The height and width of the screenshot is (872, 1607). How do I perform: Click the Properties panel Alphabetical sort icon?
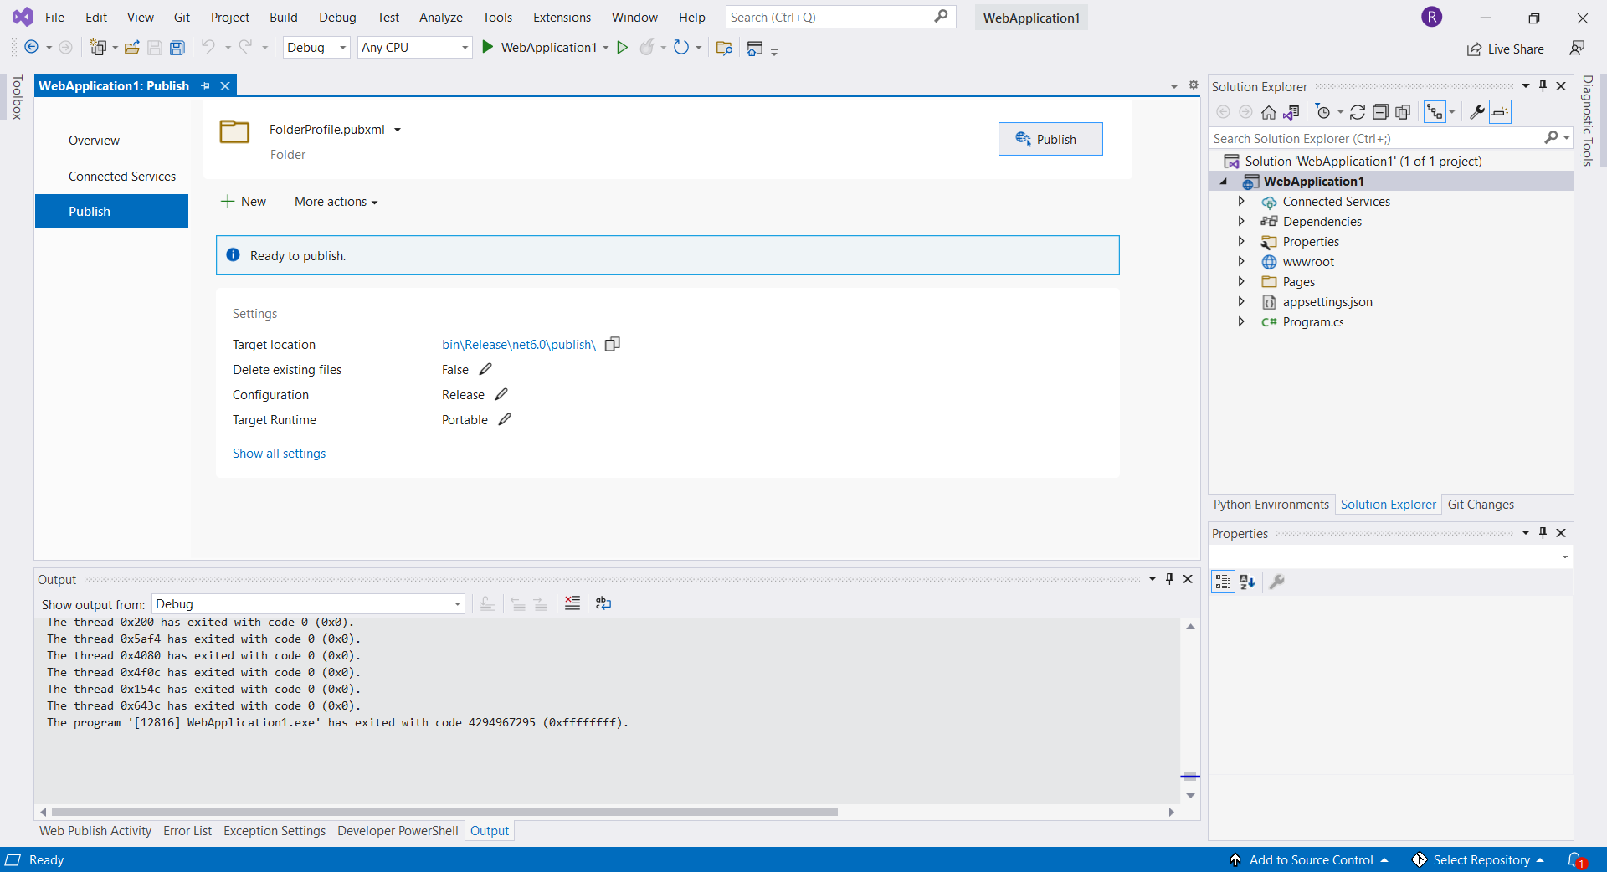point(1247,582)
